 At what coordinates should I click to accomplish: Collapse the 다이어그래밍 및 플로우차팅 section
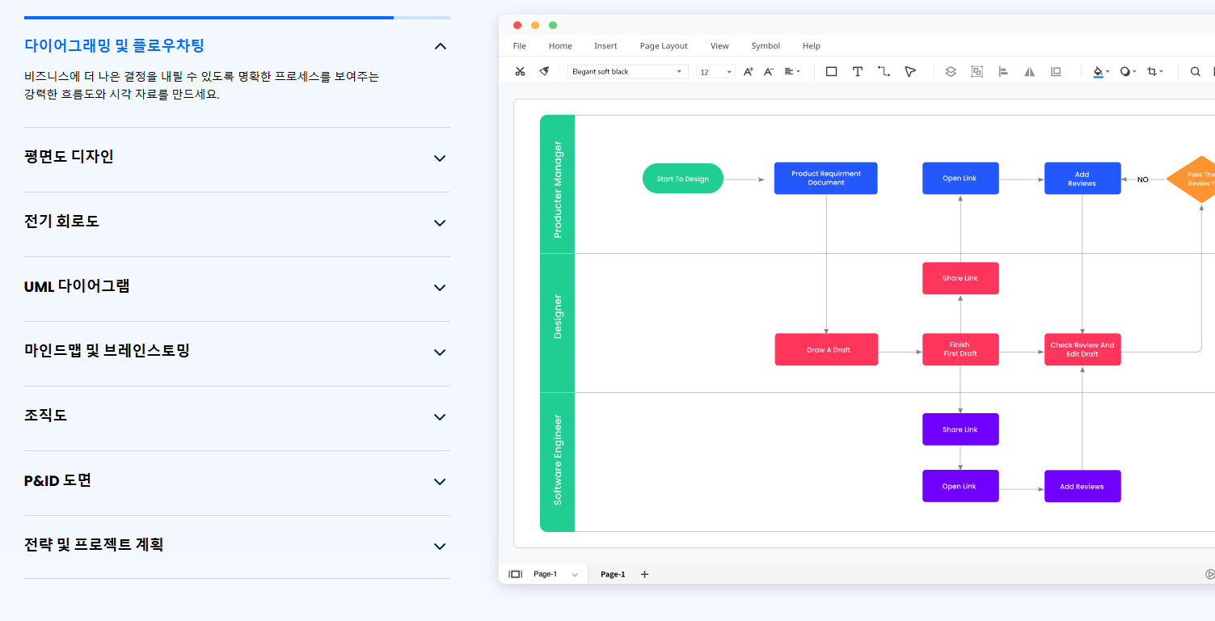pos(441,46)
